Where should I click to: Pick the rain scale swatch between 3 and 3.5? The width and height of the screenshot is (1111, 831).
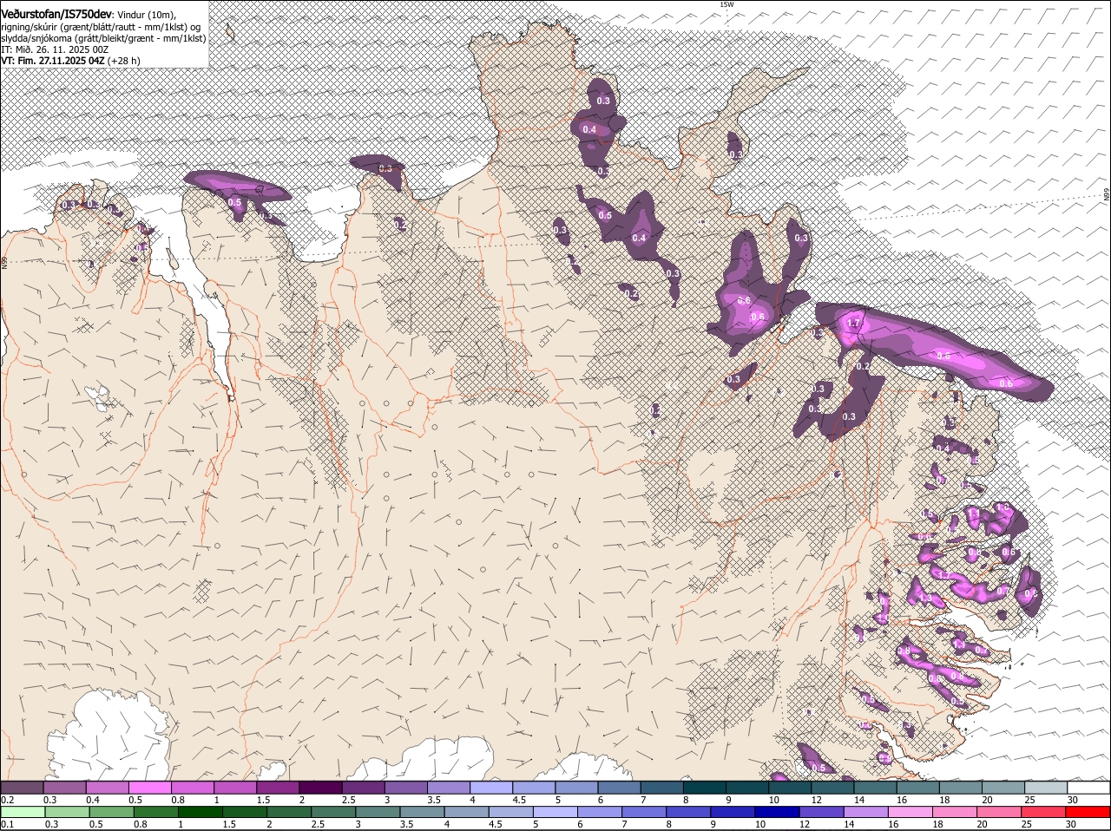378,812
